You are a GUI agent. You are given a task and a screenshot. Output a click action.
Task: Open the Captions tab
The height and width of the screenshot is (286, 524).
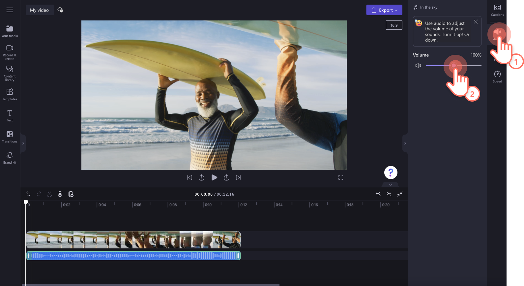(497, 10)
